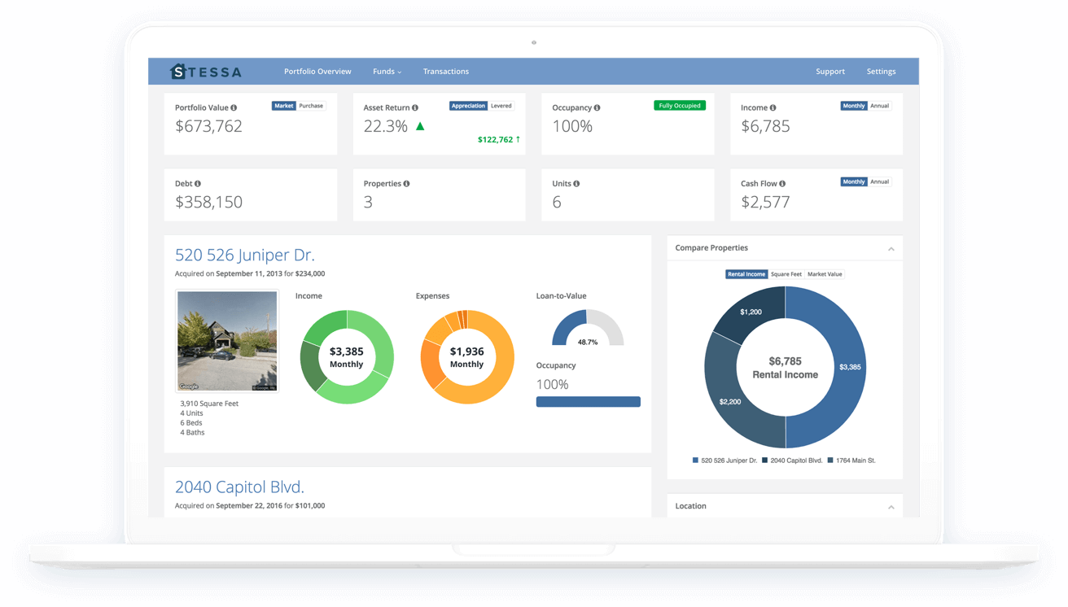Click the info icon beside Debt
This screenshot has width=1068, height=607.
click(198, 184)
